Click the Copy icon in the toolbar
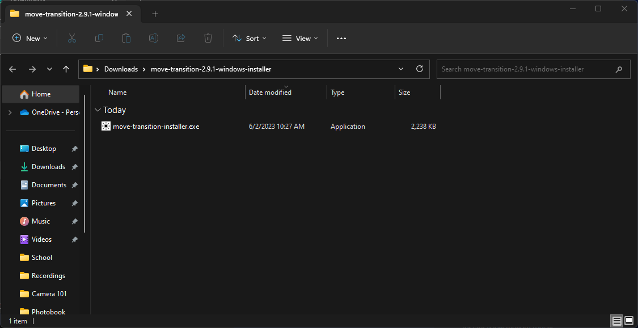The height and width of the screenshot is (328, 638). [x=99, y=38]
